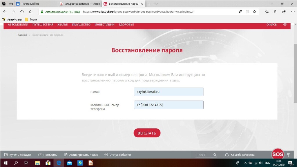Click the mobile phone number field
The image size is (297, 167).
tap(169, 105)
